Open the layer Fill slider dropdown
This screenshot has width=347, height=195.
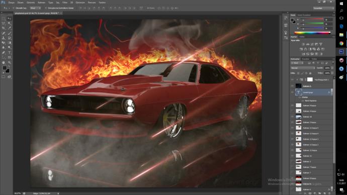[x=332, y=73]
